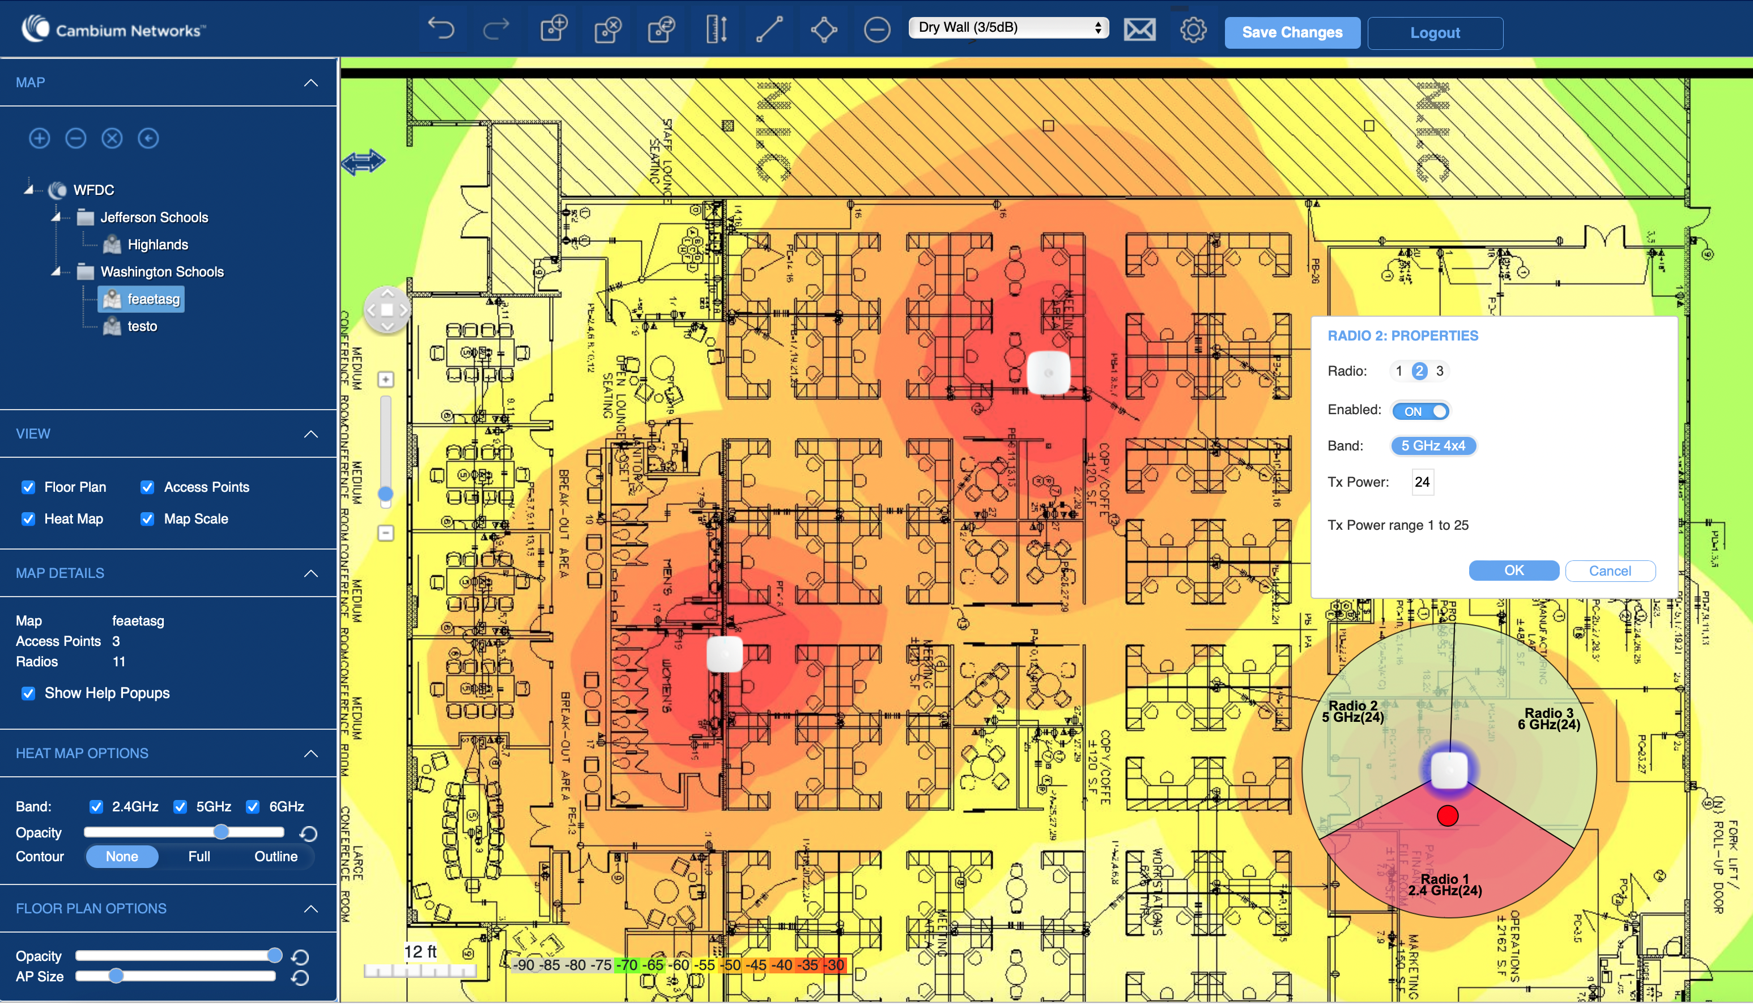1753x1004 pixels.
Task: Click the left-arrow circle icon under MAP
Action: click(148, 139)
